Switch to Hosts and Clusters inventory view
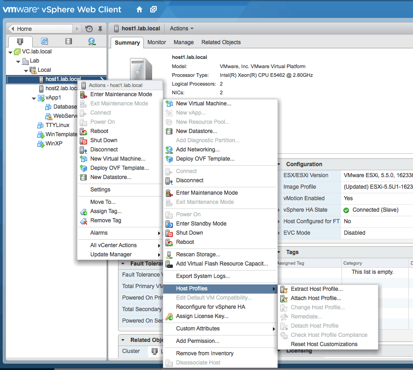Image resolution: width=413 pixels, height=370 pixels. coord(20,41)
